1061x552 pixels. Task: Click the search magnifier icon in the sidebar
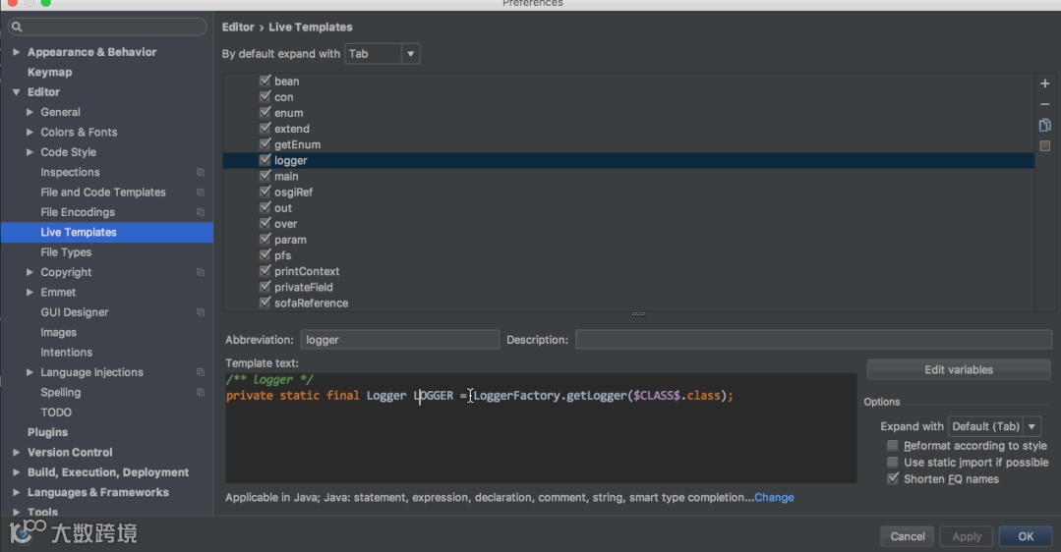[x=18, y=28]
